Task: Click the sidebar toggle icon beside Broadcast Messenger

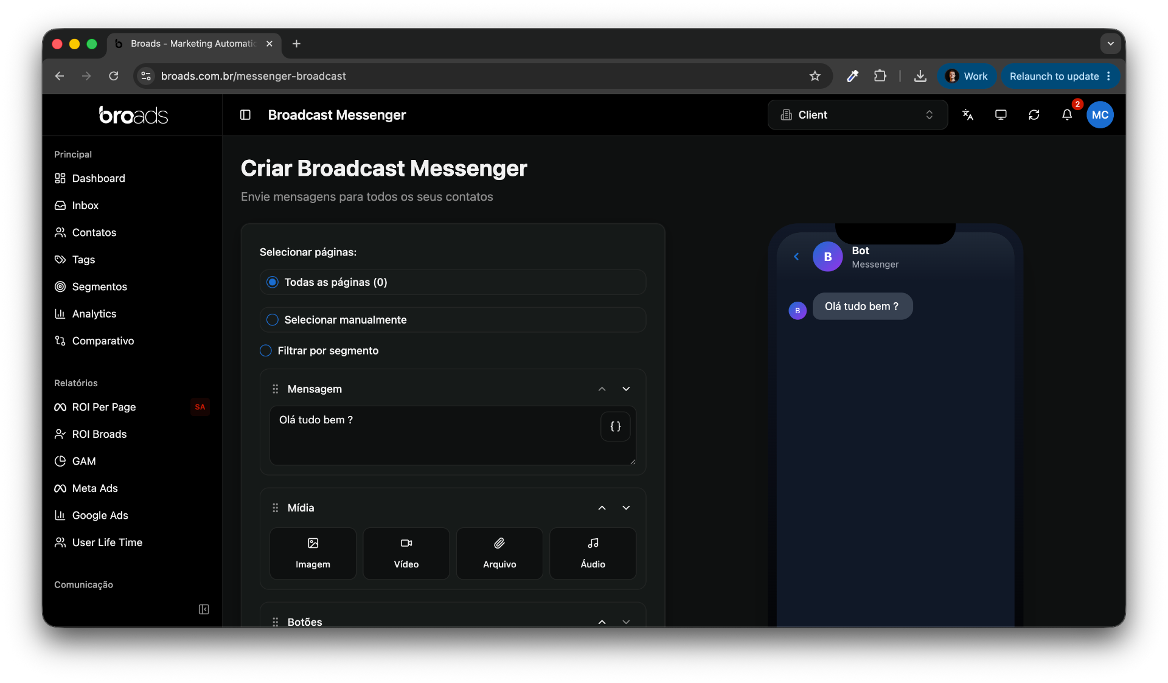Action: click(245, 115)
